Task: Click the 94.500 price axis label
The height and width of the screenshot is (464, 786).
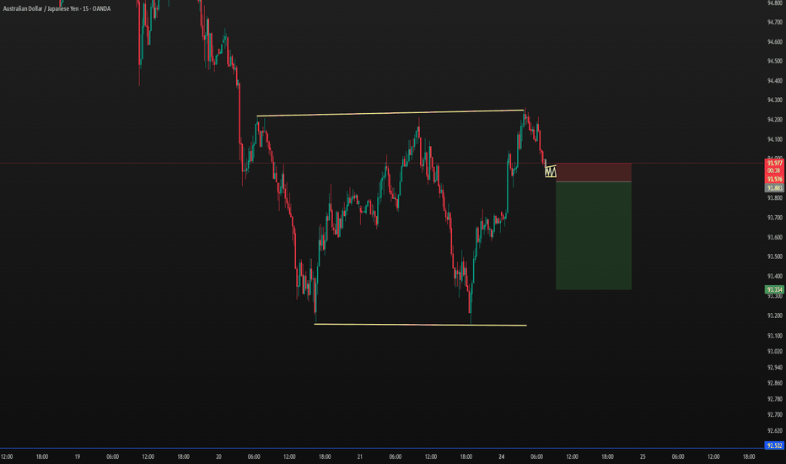Action: click(774, 62)
